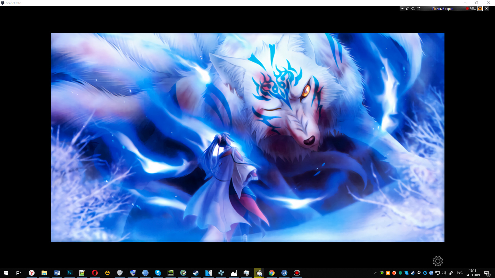Screen dimensions: 495x278
Task: Click the green circle tray icon
Action: tap(382, 273)
